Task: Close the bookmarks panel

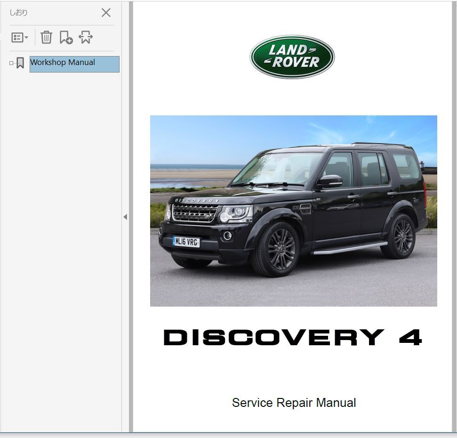Action: coord(106,13)
